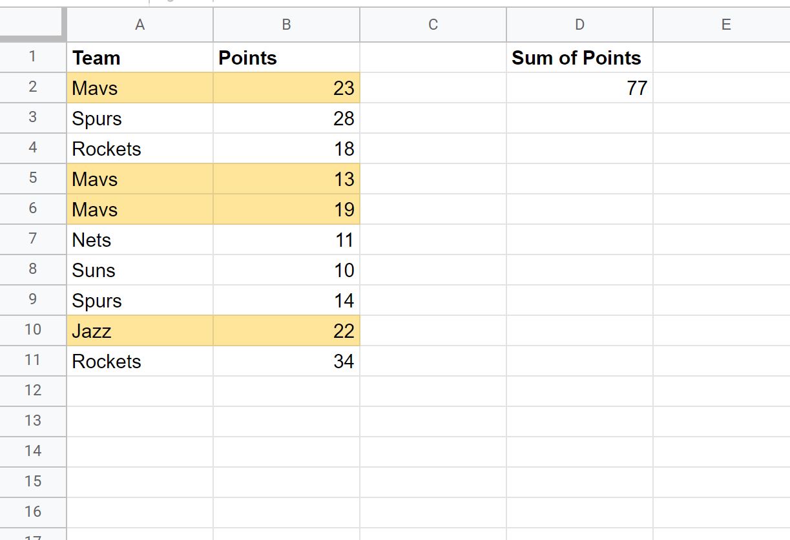Click the "Points" header cell
790x540 pixels.
click(x=286, y=57)
